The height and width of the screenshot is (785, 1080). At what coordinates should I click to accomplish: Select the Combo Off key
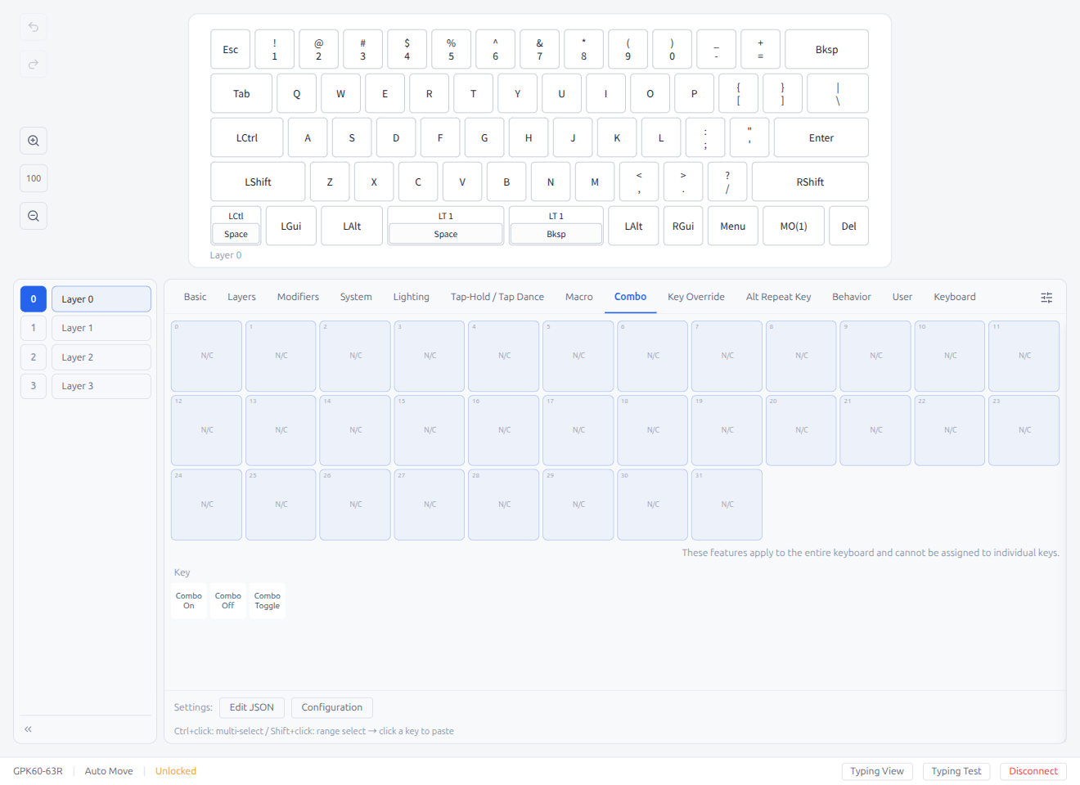click(x=227, y=600)
